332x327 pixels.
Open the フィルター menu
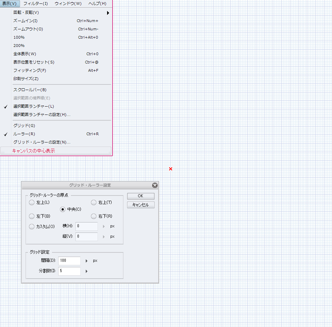(35, 3)
